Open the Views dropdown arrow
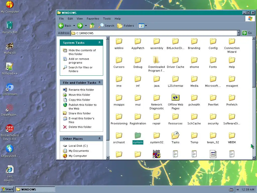Screen dimensions: 257x193 (146, 26)
